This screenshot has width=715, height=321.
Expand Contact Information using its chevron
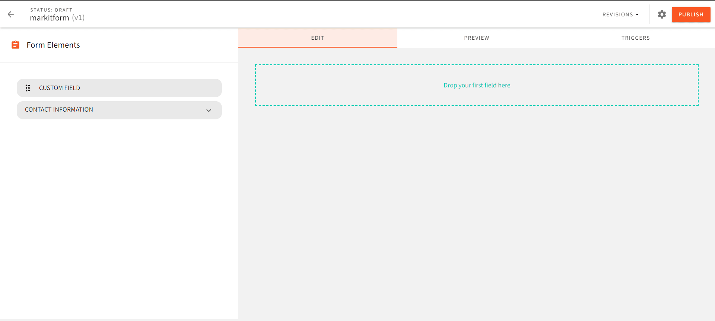(209, 110)
